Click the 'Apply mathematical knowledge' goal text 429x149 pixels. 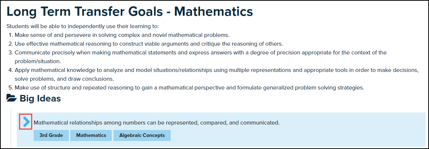point(216,70)
